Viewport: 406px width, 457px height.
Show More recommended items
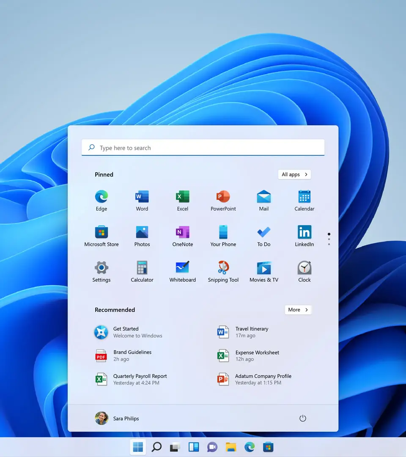[x=298, y=309]
